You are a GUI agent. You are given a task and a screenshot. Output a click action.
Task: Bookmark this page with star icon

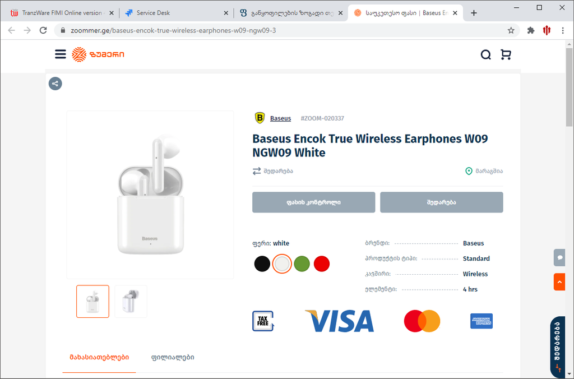[511, 30]
